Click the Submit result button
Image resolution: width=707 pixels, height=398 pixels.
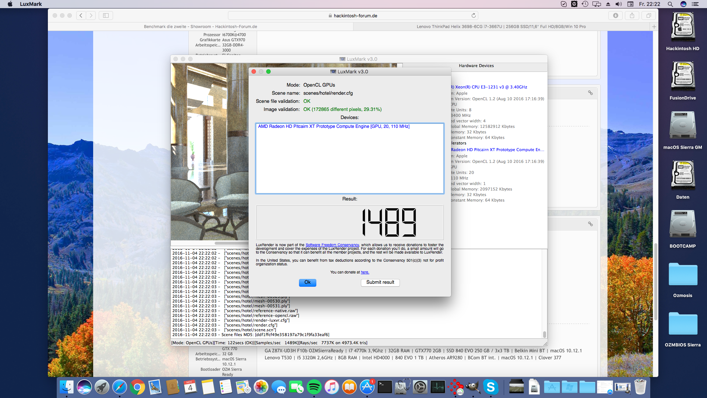tap(380, 282)
